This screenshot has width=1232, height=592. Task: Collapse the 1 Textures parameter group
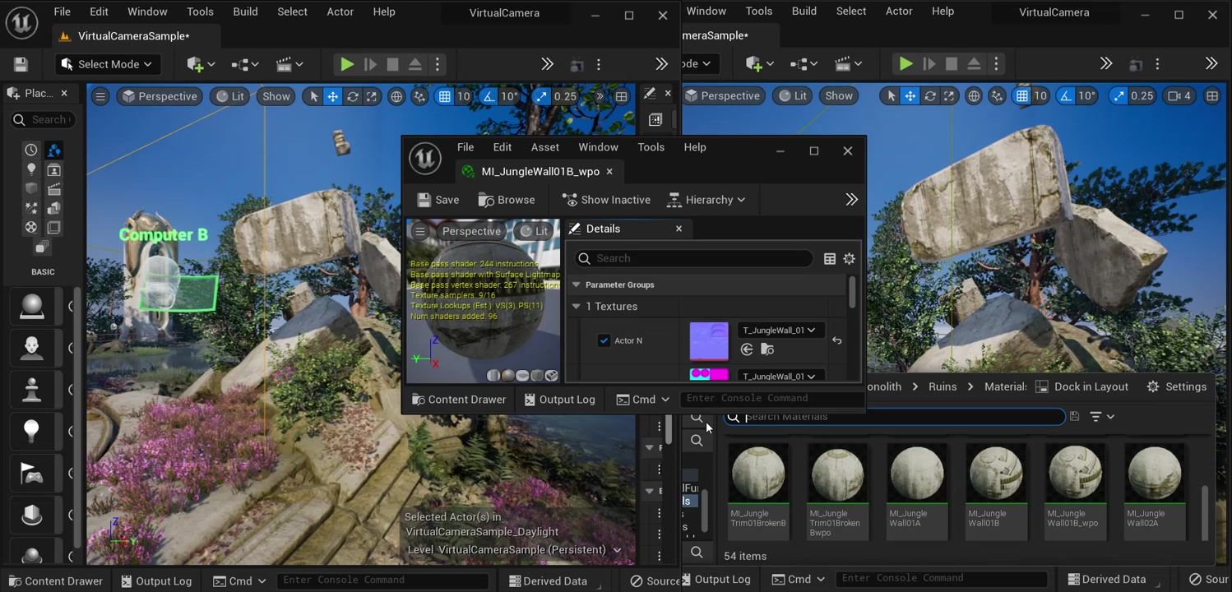click(x=576, y=306)
